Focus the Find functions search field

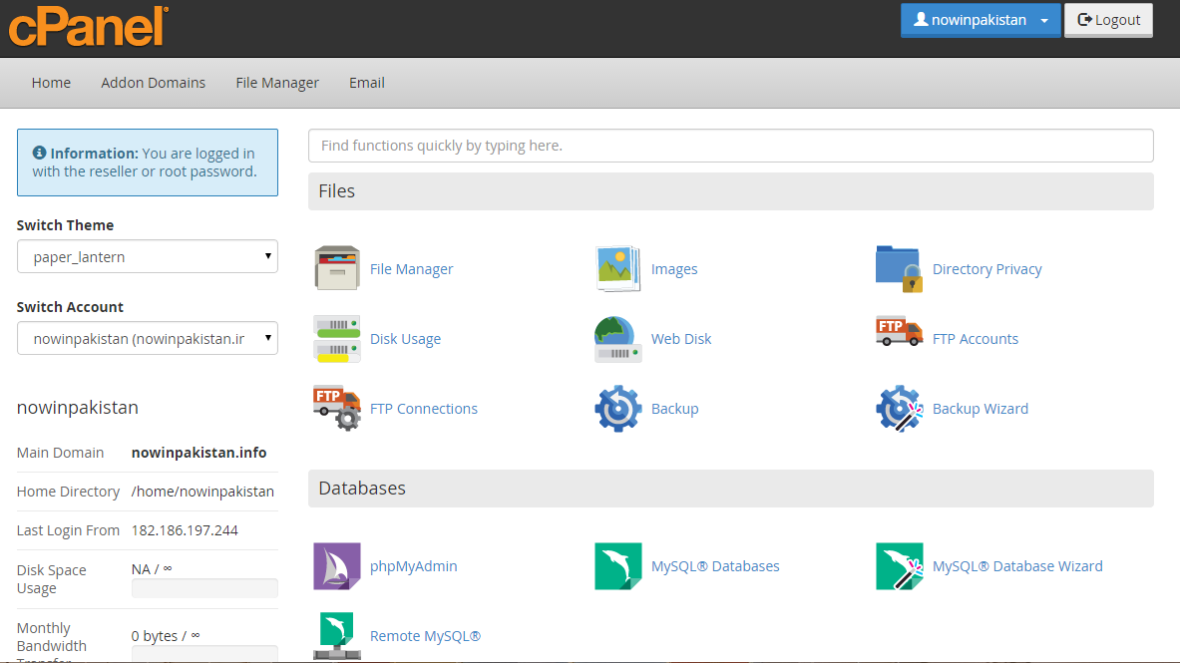pyautogui.click(x=731, y=146)
